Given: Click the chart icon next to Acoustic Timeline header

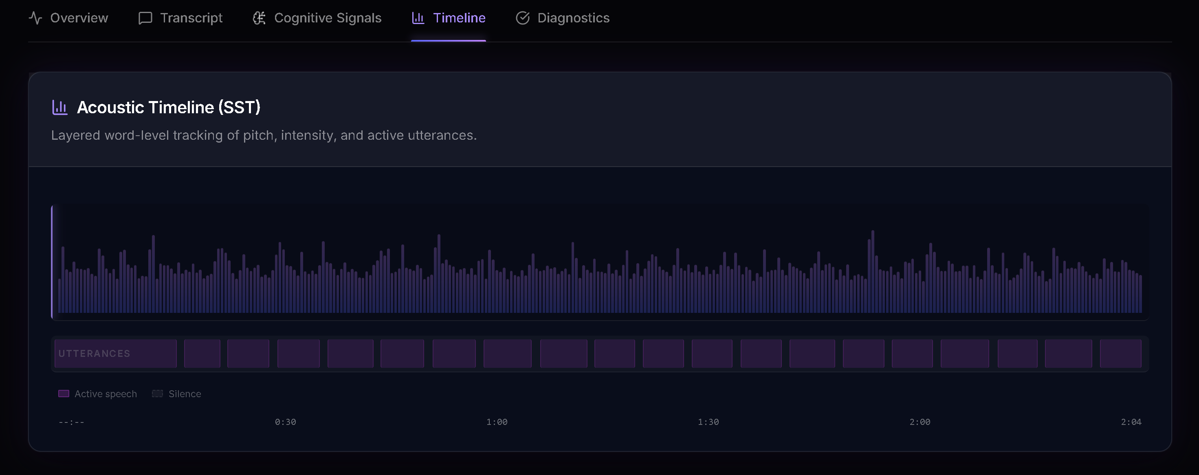Looking at the screenshot, I should click(x=59, y=107).
